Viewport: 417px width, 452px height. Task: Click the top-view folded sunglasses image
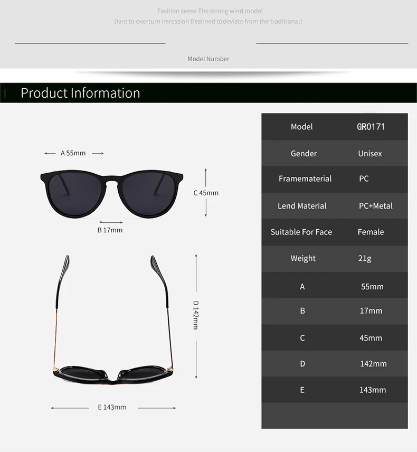click(113, 320)
